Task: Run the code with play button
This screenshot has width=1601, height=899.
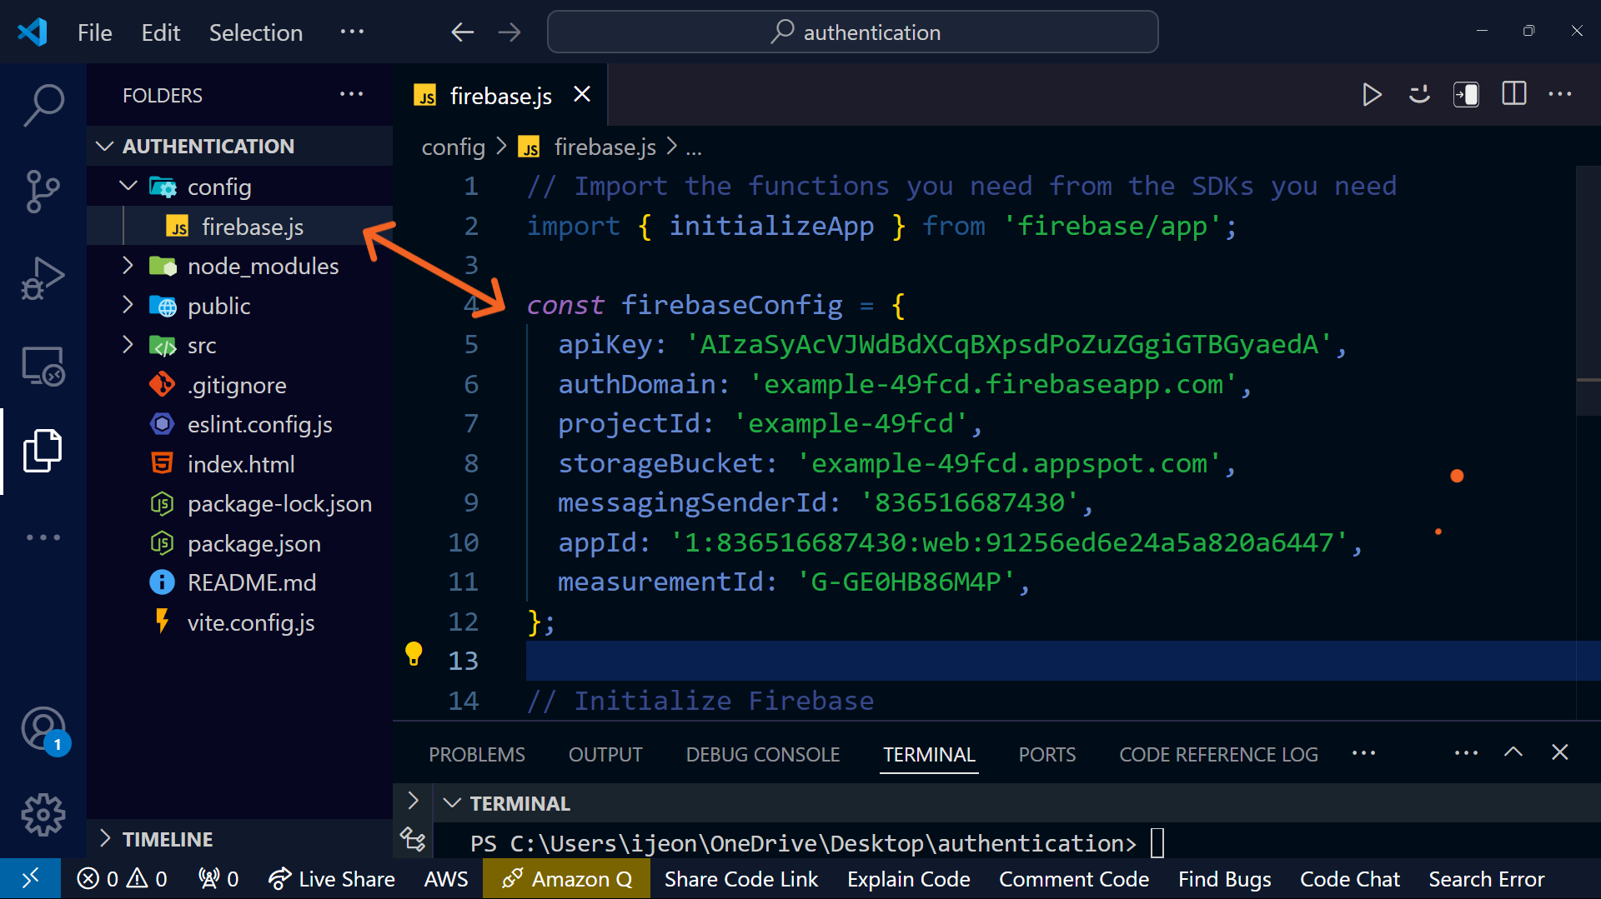Action: coord(1372,94)
